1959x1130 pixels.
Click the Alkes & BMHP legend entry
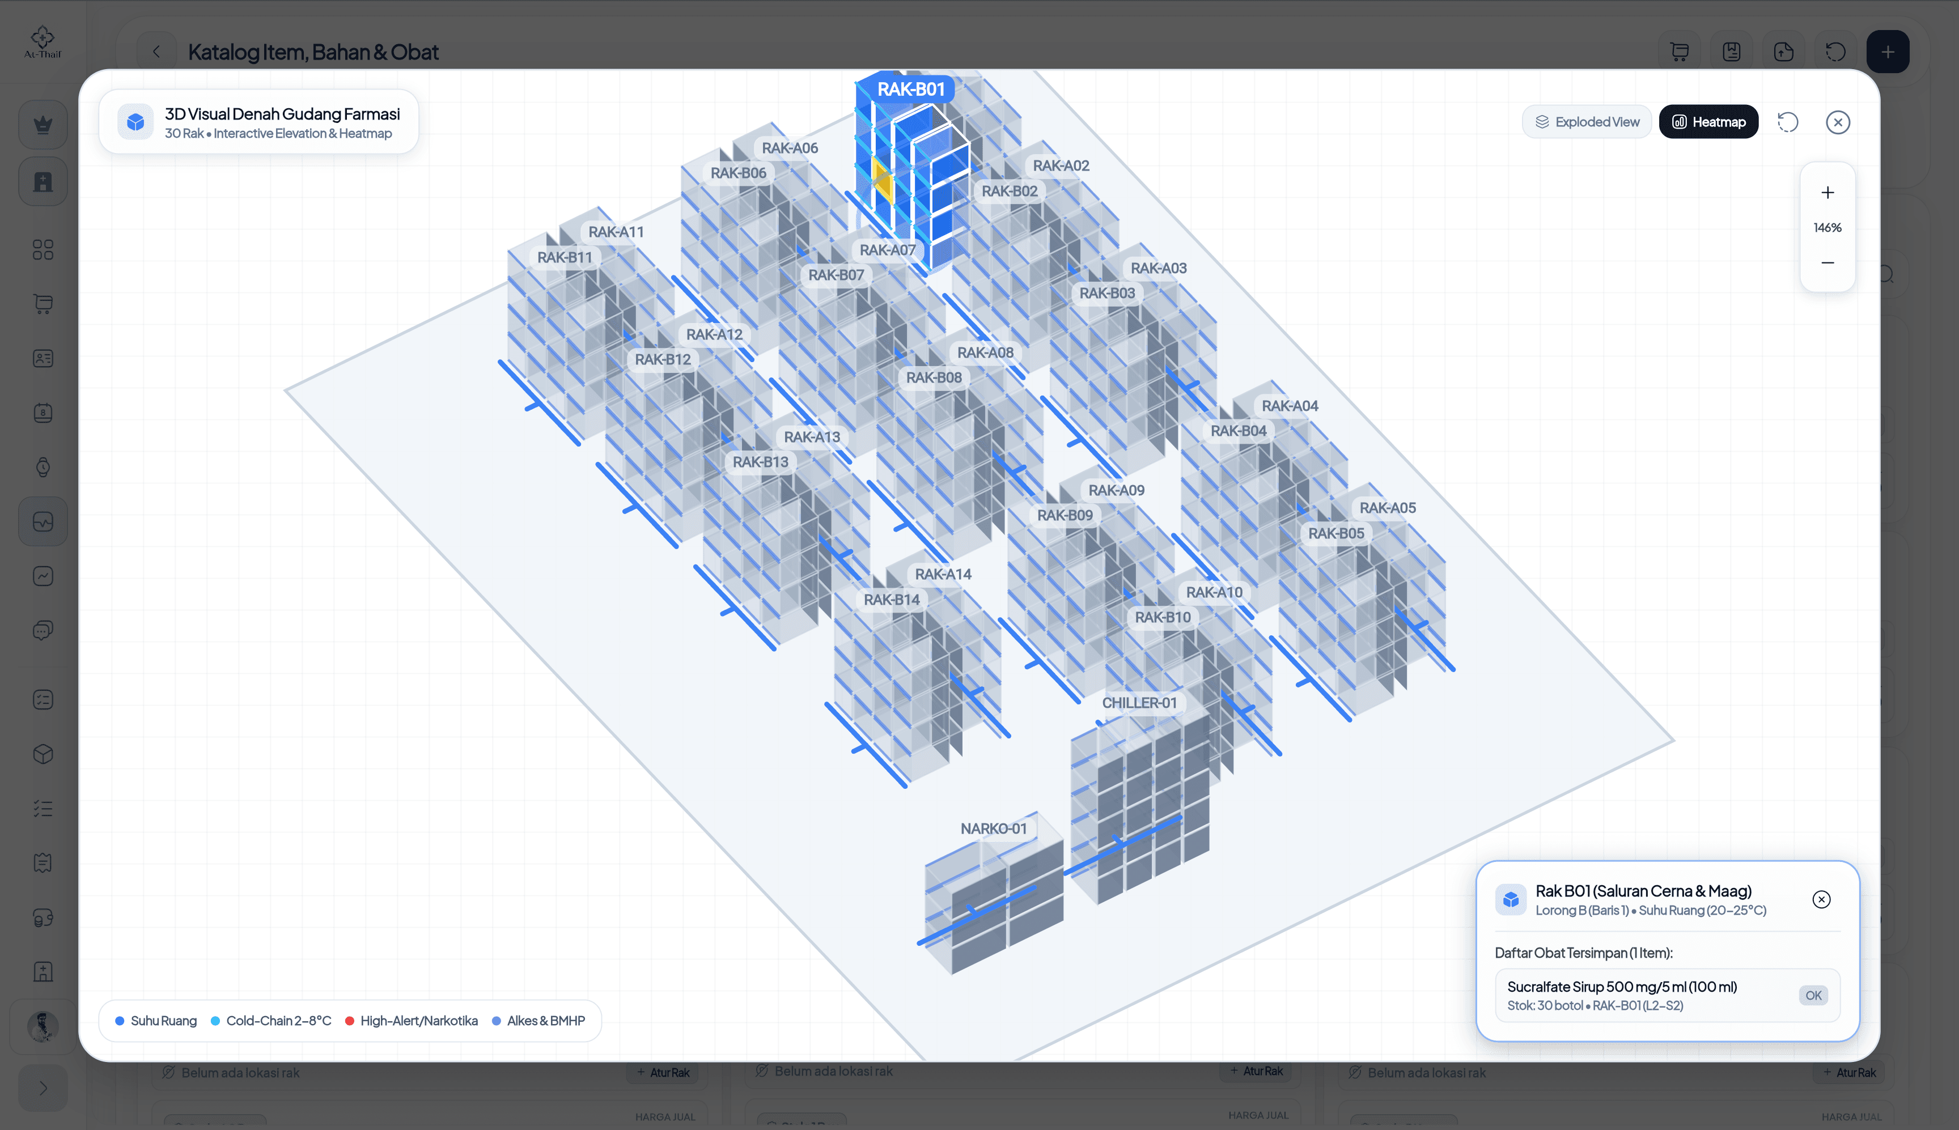click(538, 1021)
